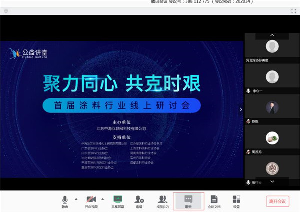
Task: Click the leave meeting (离开会议) button
Action: pos(277,201)
